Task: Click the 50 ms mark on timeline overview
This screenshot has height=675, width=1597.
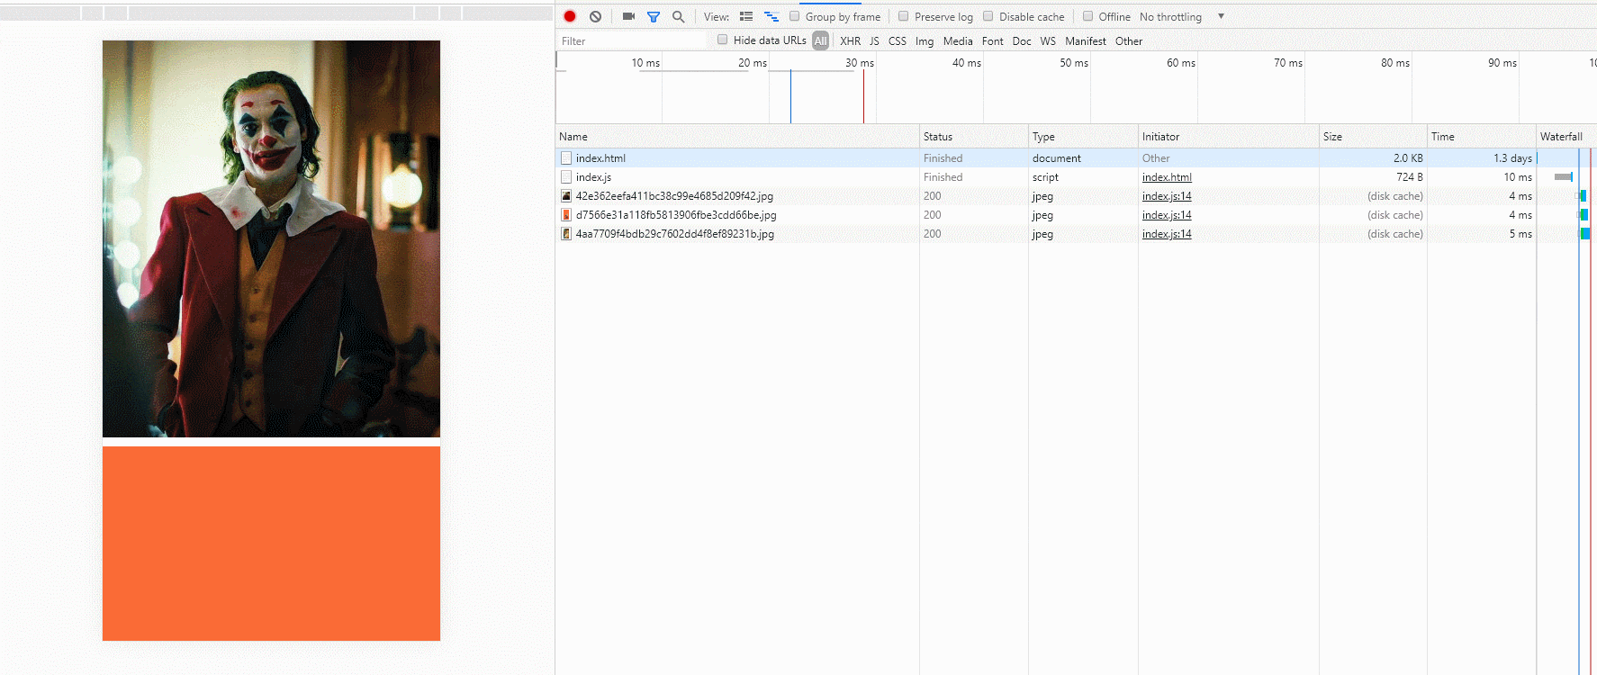Action: tap(1074, 63)
